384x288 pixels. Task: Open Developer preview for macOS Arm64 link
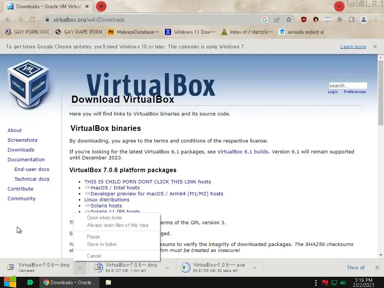point(157,194)
